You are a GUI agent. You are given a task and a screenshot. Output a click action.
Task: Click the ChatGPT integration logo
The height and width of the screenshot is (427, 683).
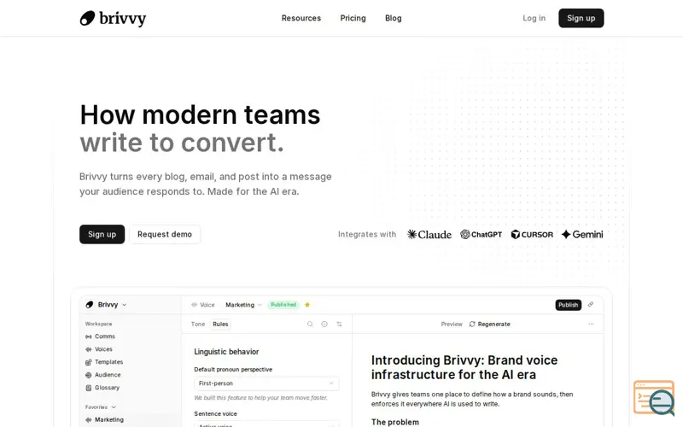pos(481,234)
